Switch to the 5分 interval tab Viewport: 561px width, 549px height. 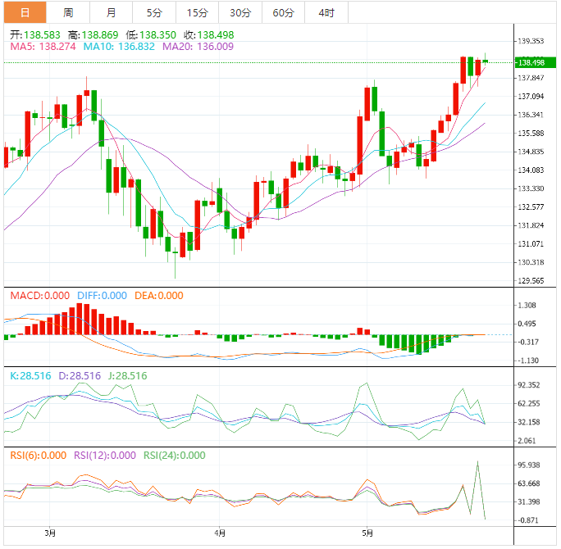(x=154, y=12)
